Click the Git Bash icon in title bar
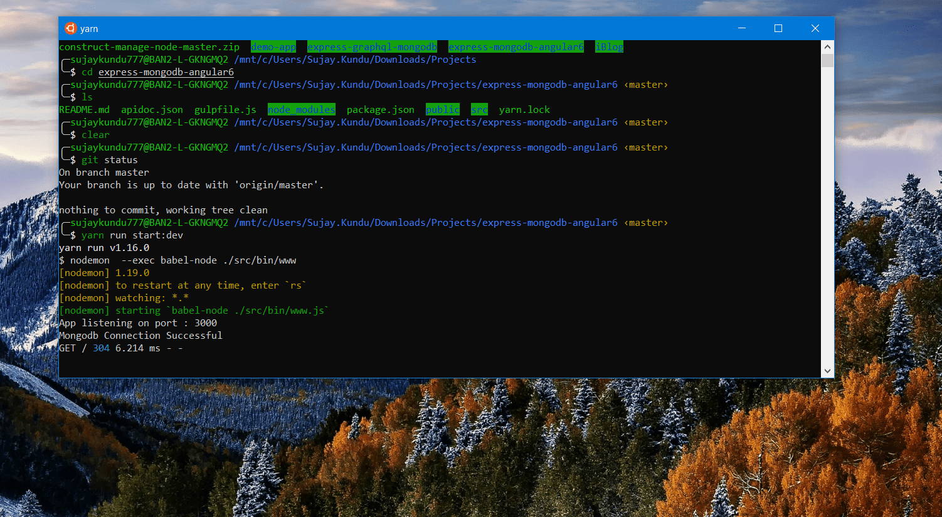Screen dimensions: 942x517 pos(71,28)
